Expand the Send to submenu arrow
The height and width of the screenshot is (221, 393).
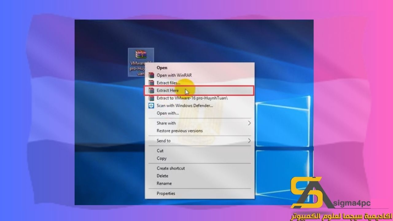249,141
